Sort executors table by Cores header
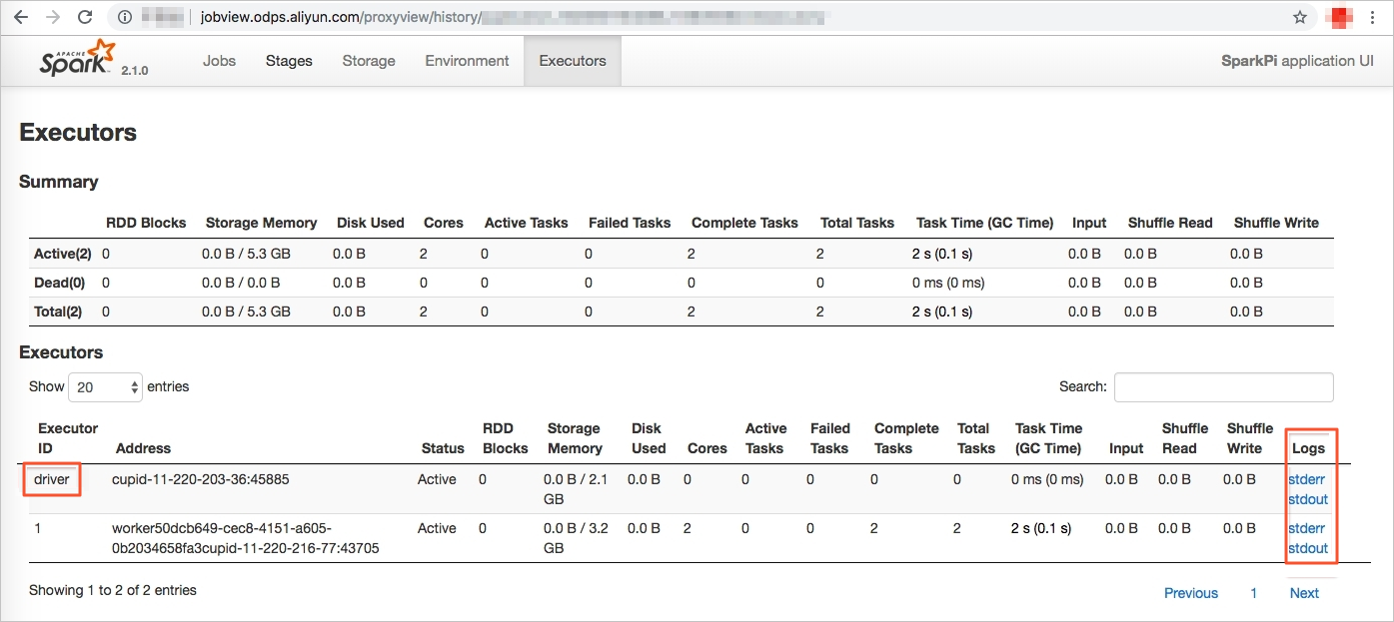Screen dimensions: 1394x622 tap(707, 448)
